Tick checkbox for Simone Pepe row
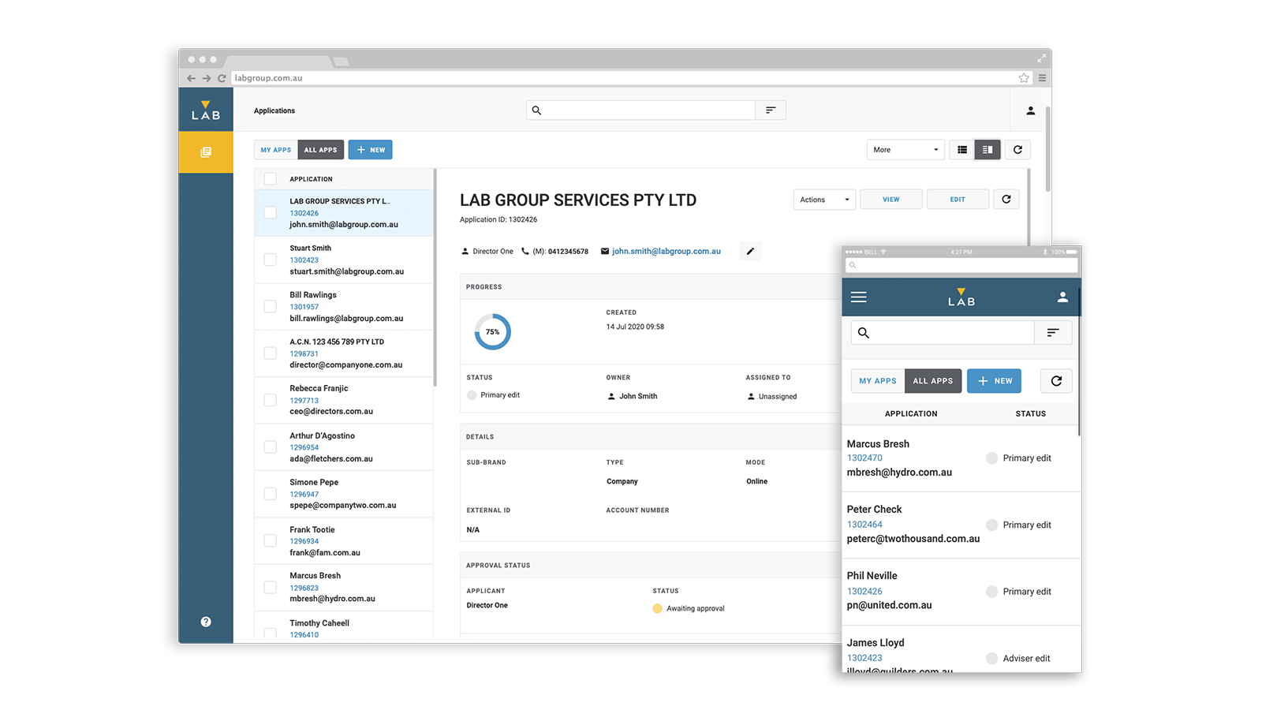Screen dimensions: 1262x710 point(270,494)
